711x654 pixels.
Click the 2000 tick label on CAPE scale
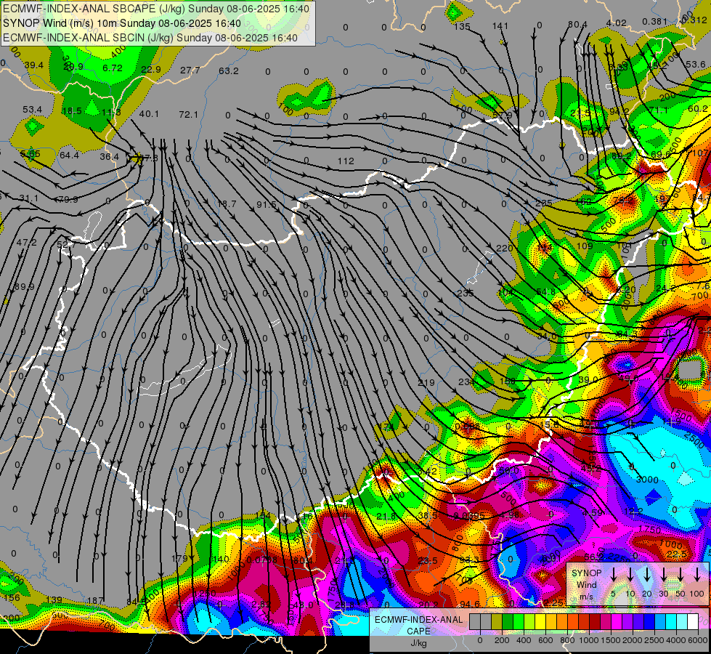click(x=633, y=640)
